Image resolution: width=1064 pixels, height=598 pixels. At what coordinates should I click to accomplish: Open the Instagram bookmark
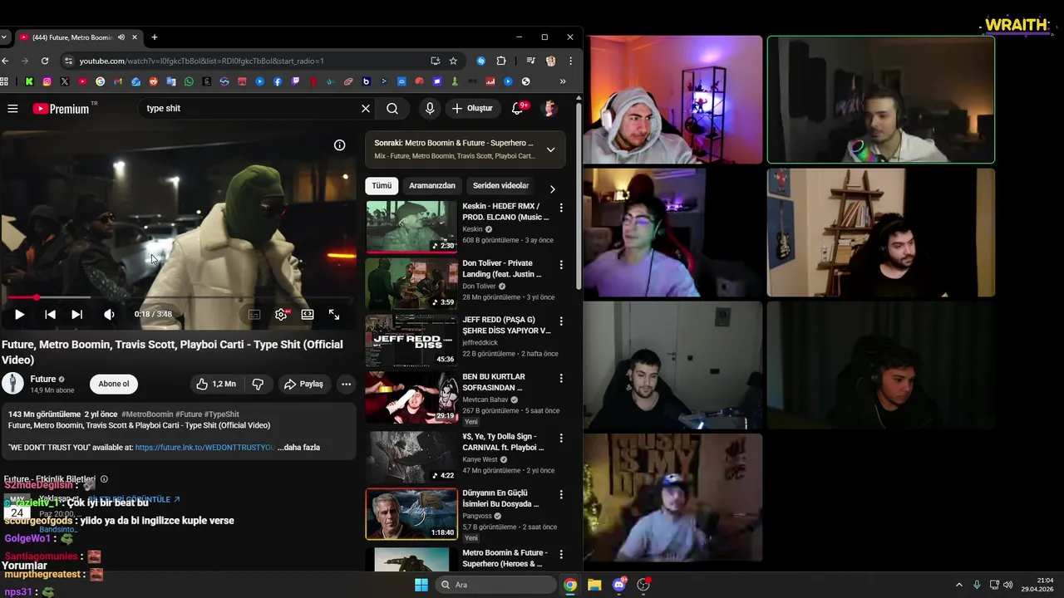(x=47, y=81)
